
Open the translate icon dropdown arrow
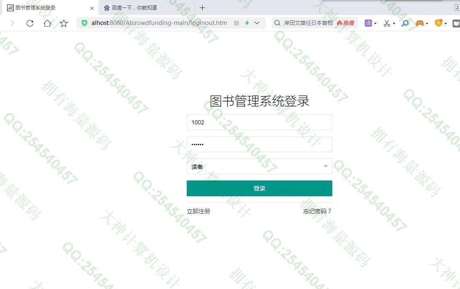click(375, 23)
